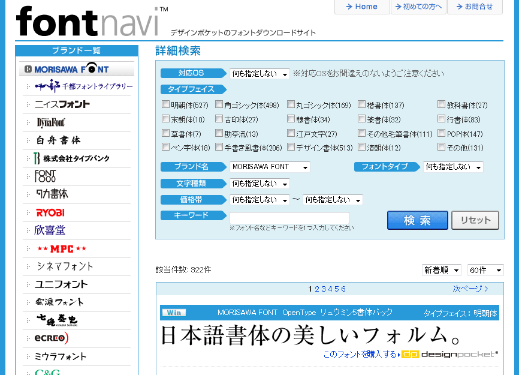This screenshot has height=375, width=519.
Task: Click the リセット reset button
Action: [x=475, y=220]
